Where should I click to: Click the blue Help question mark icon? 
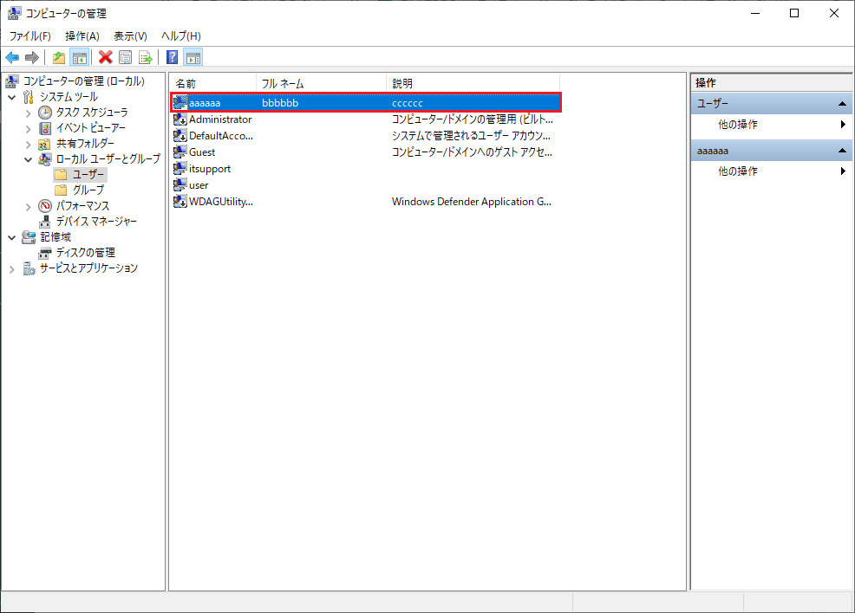point(173,57)
